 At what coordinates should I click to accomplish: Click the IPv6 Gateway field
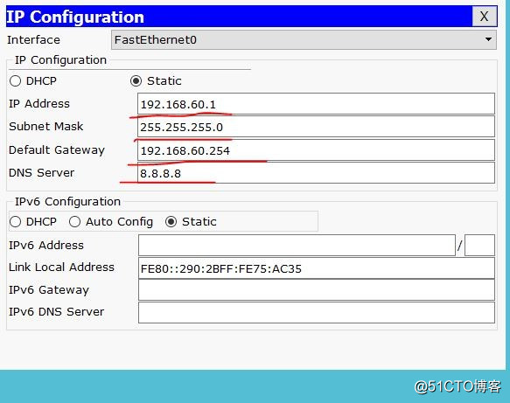click(x=317, y=290)
